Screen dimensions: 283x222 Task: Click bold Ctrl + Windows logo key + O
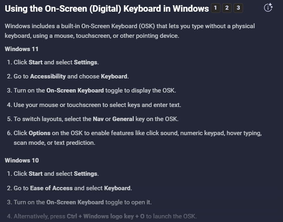pos(106,216)
